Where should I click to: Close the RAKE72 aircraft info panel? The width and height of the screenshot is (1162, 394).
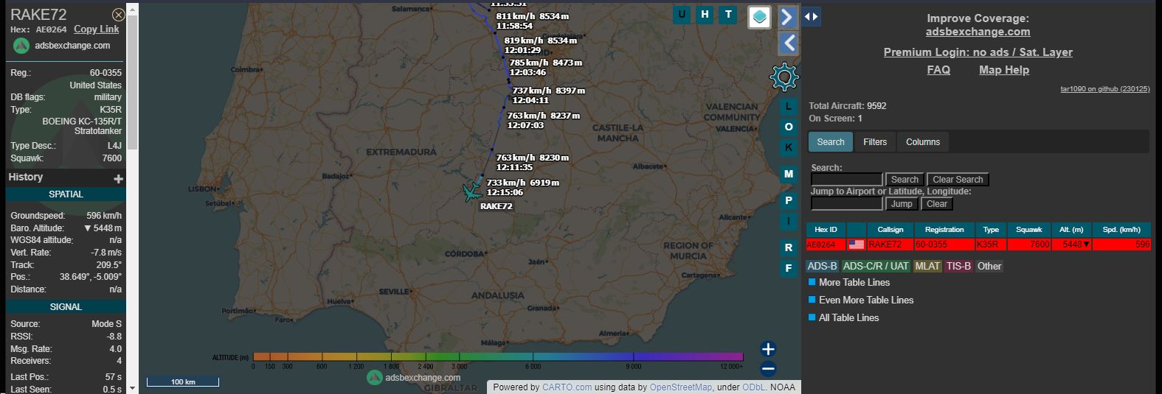(118, 15)
